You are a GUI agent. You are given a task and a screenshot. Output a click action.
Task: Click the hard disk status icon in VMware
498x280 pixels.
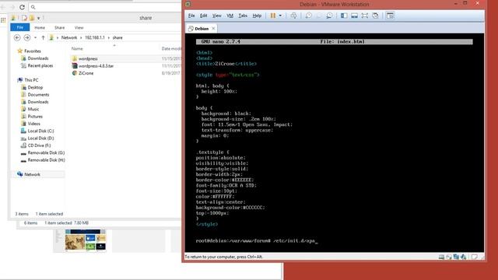pyautogui.click(x=441, y=257)
